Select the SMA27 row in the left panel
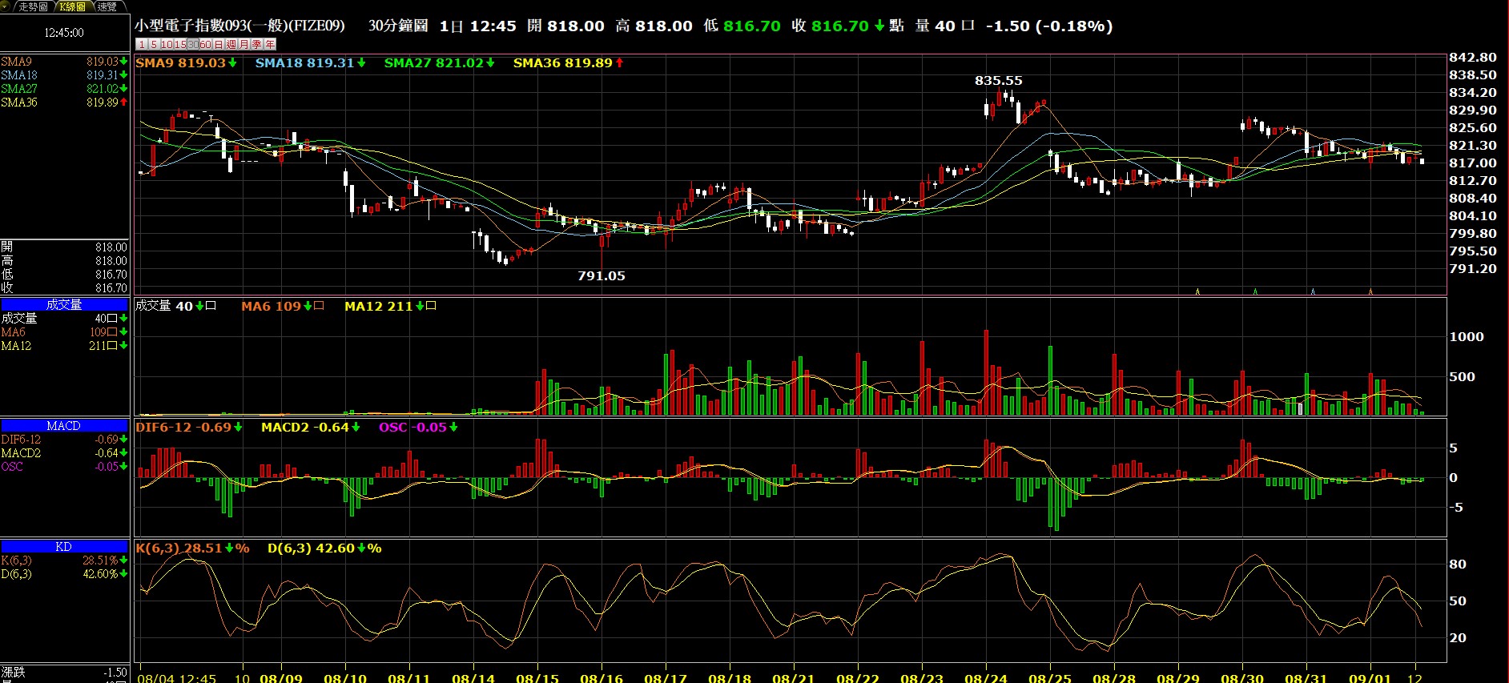1509x683 pixels. point(64,89)
